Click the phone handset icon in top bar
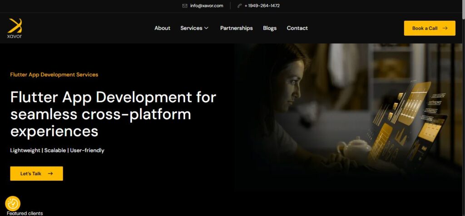 [x=239, y=6]
